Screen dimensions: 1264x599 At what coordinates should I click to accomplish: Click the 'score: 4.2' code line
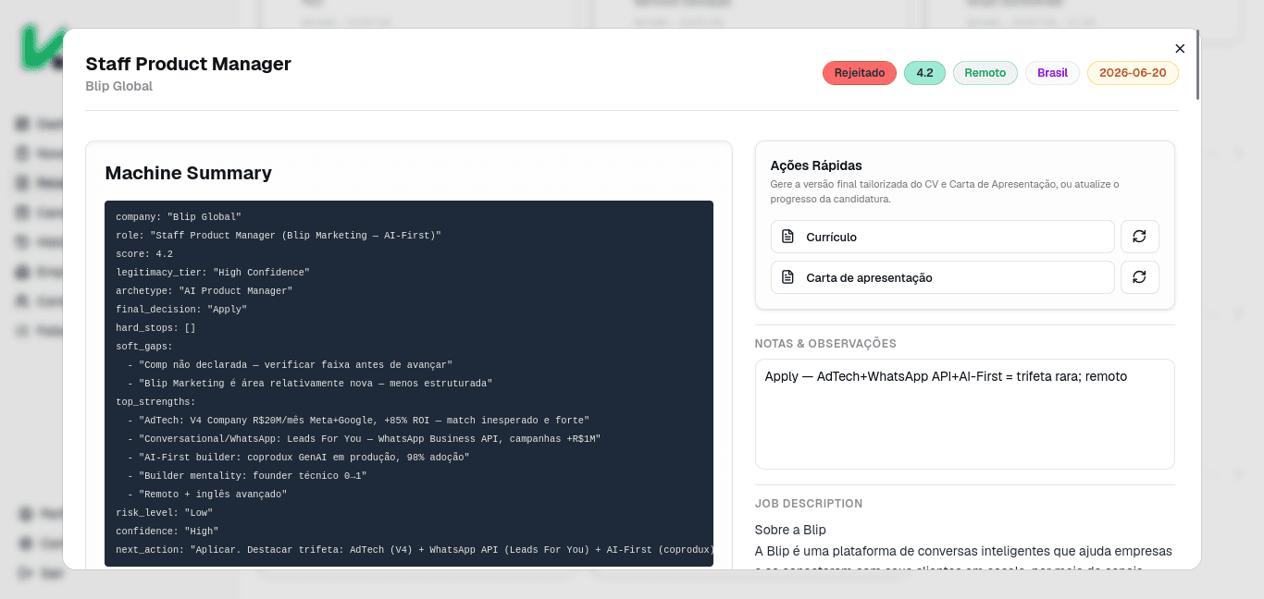coord(144,254)
